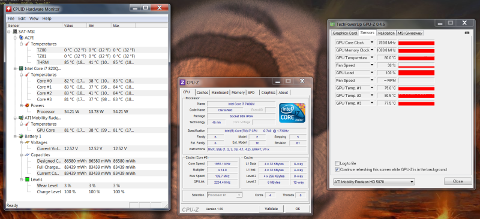Click the Ready status bar text
This screenshot has width=480, height=219.
[x=12, y=206]
